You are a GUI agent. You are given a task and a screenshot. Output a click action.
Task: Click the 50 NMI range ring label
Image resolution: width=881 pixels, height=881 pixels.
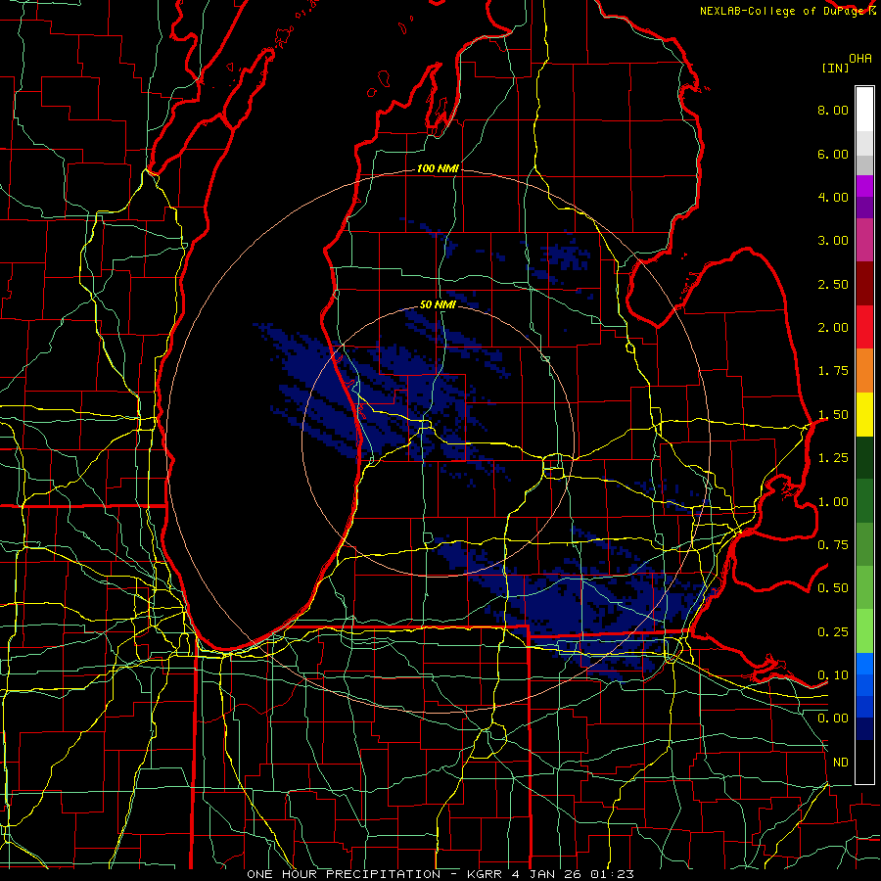pyautogui.click(x=438, y=304)
